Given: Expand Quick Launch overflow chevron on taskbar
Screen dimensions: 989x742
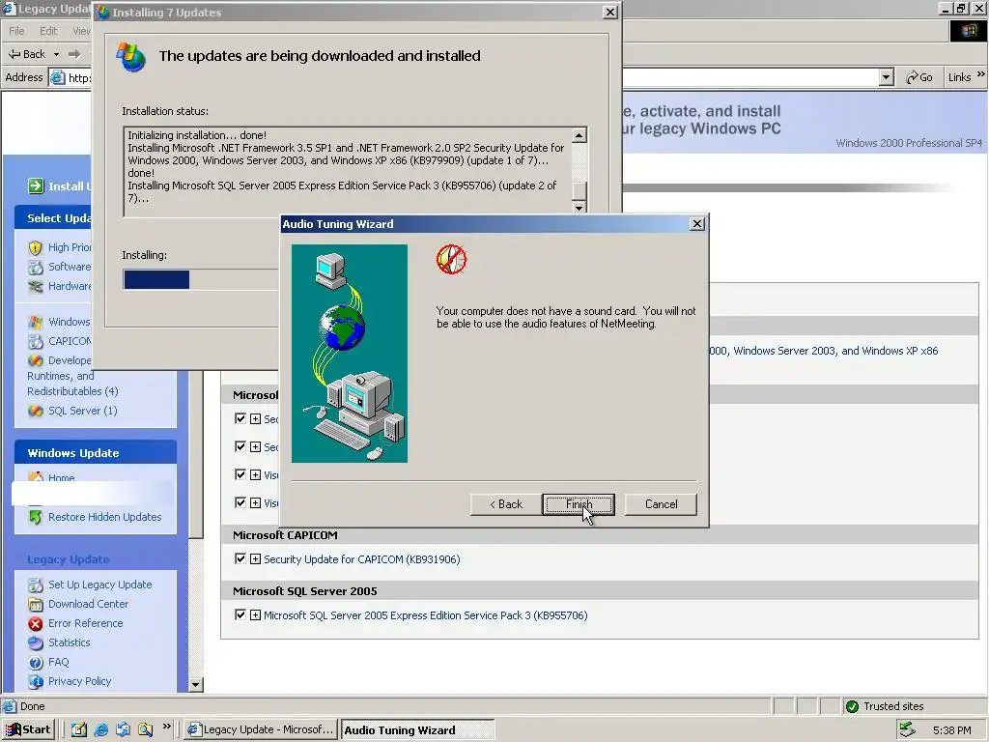Looking at the screenshot, I should pos(166,727).
